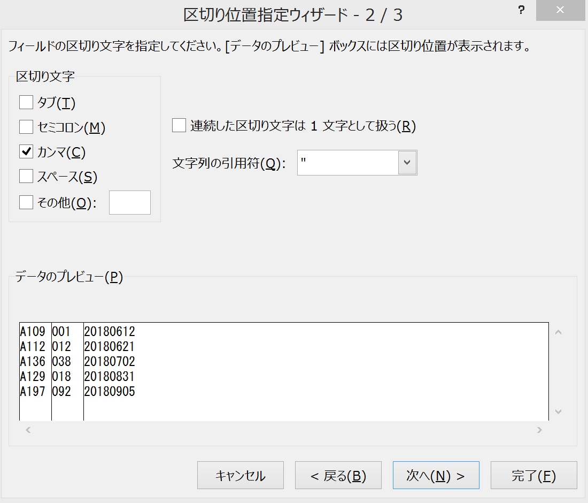
Task: Proceed with the 次へ(N) button
Action: (x=436, y=475)
